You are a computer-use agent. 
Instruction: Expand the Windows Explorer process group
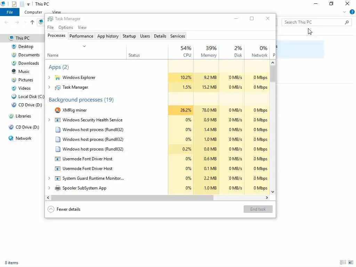click(x=49, y=78)
